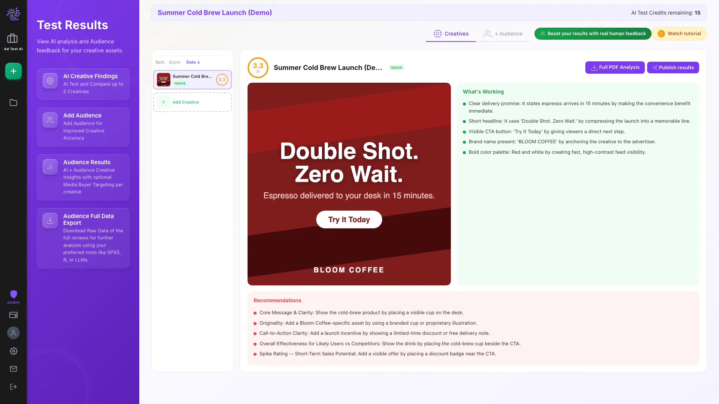Click AI Test Credits remaining: 15
This screenshot has width=719, height=404.
coord(666,13)
